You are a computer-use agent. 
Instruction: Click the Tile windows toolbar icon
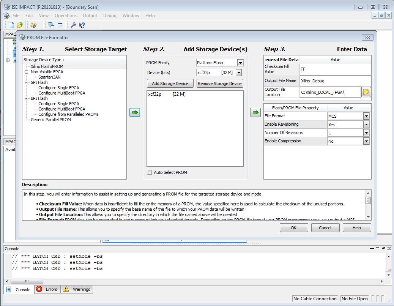coord(60,25)
